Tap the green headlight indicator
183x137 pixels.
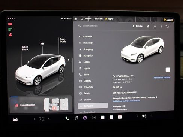[x=10, y=29]
